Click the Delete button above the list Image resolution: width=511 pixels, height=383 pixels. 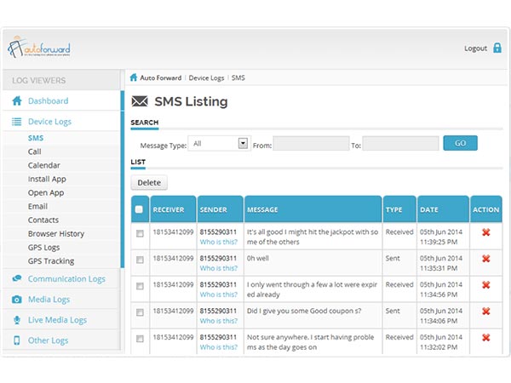tap(149, 182)
